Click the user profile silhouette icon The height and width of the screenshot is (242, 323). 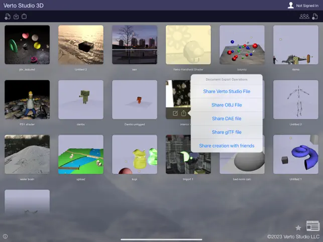pyautogui.click(x=291, y=6)
